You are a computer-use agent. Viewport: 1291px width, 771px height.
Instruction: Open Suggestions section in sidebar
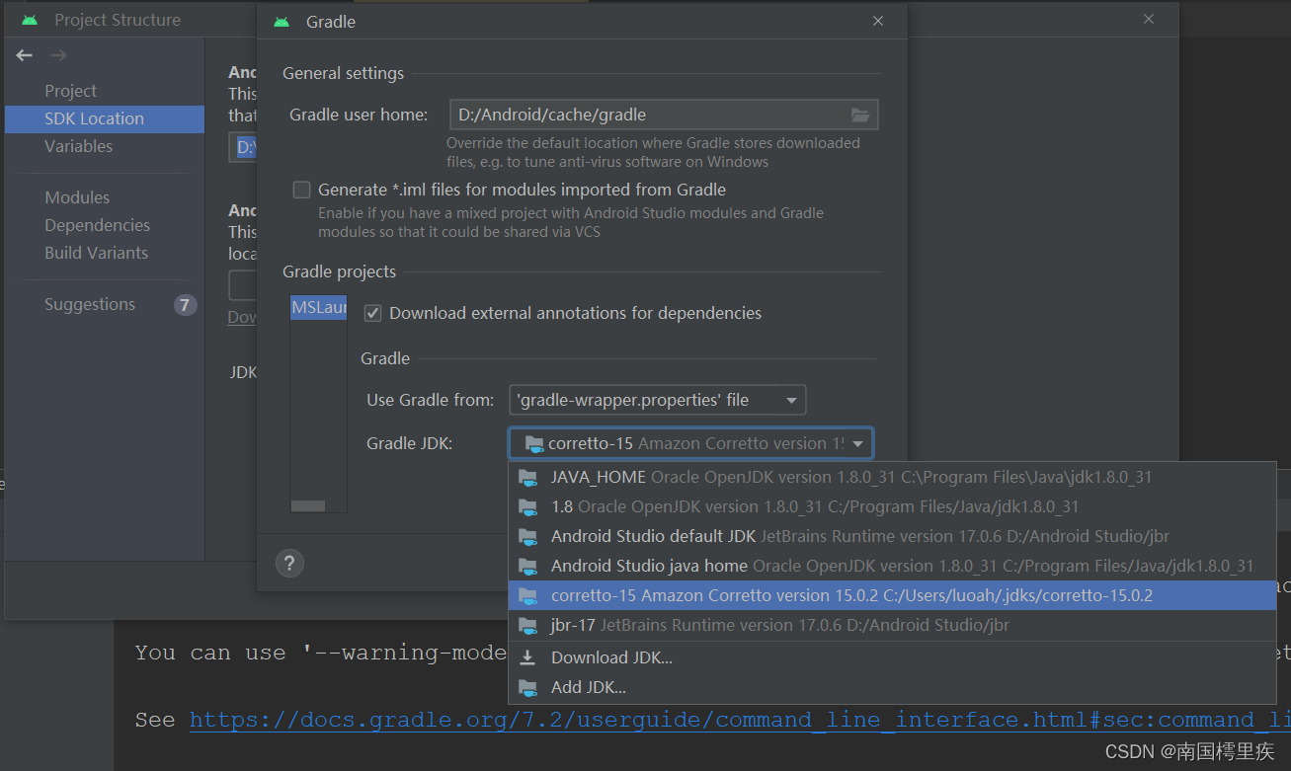[90, 304]
